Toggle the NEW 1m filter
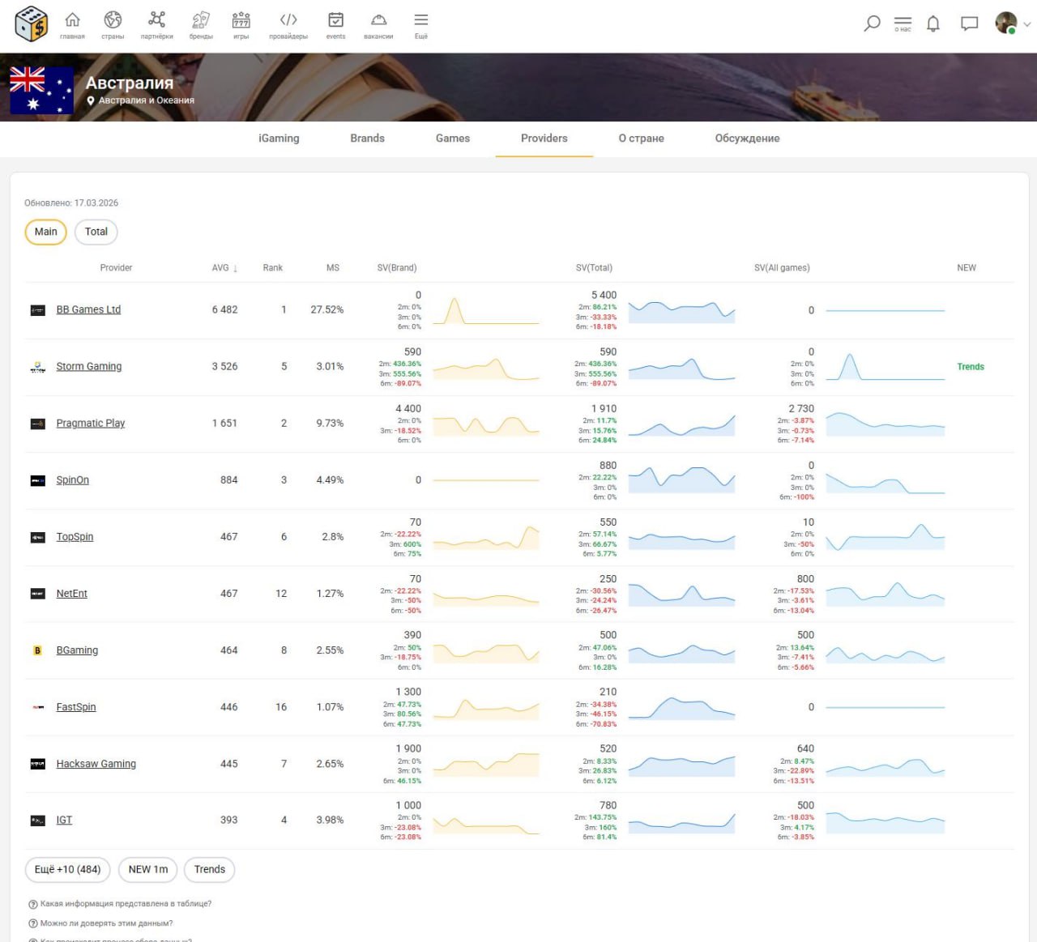The height and width of the screenshot is (942, 1037). pyautogui.click(x=148, y=869)
